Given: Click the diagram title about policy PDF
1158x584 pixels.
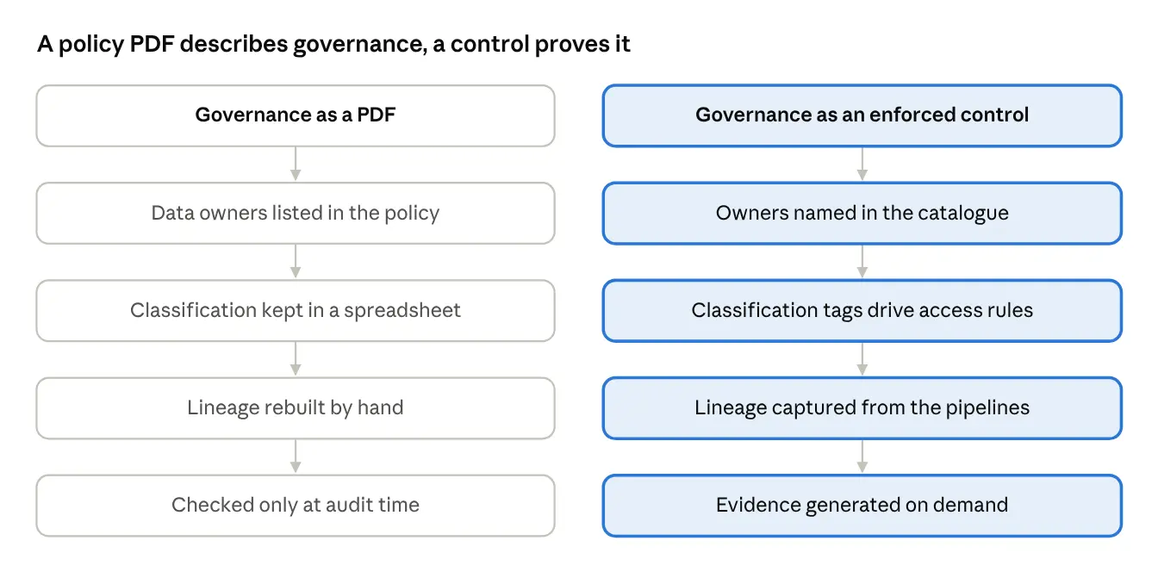Looking at the screenshot, I should (333, 45).
